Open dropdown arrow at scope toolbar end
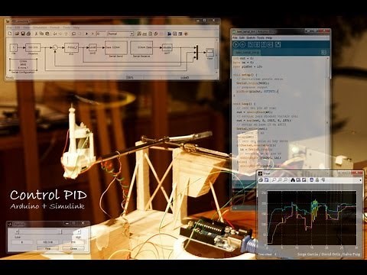Image resolution: width=367 pixels, height=275 pixels. coord(360,180)
